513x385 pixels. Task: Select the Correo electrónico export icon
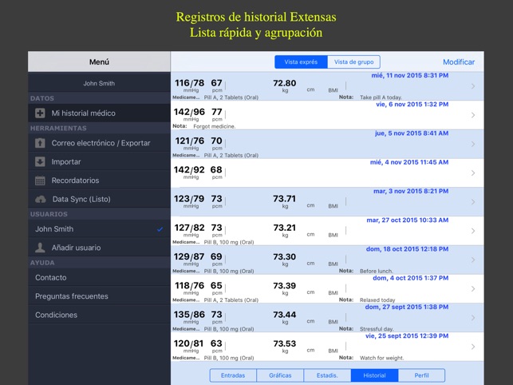click(40, 143)
